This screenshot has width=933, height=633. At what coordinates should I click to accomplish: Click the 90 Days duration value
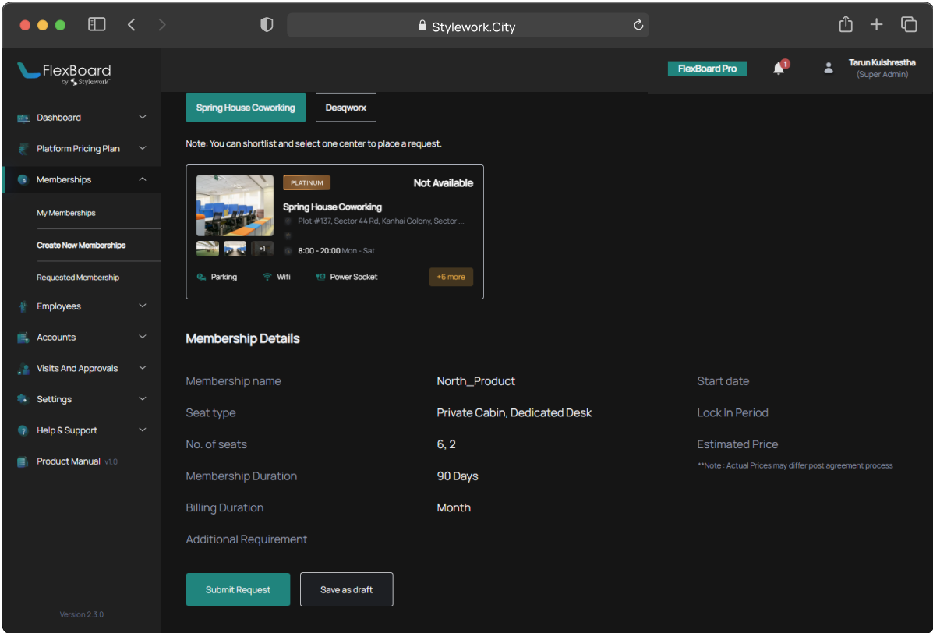458,476
